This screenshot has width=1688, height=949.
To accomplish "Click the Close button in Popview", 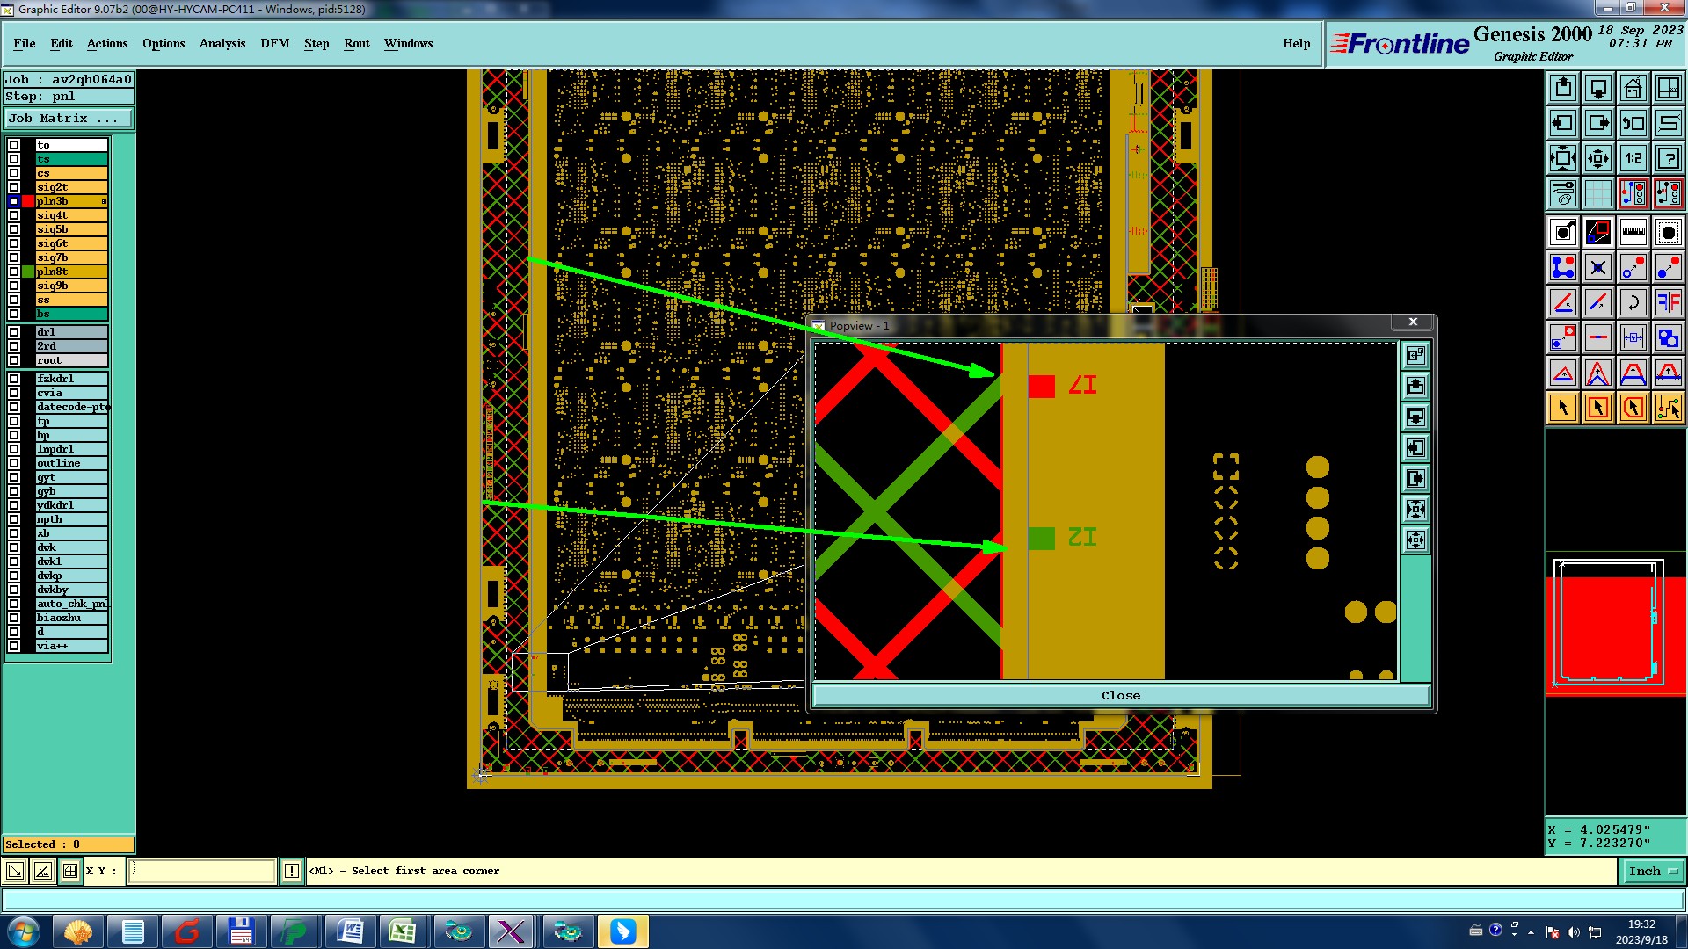I will pyautogui.click(x=1120, y=695).
